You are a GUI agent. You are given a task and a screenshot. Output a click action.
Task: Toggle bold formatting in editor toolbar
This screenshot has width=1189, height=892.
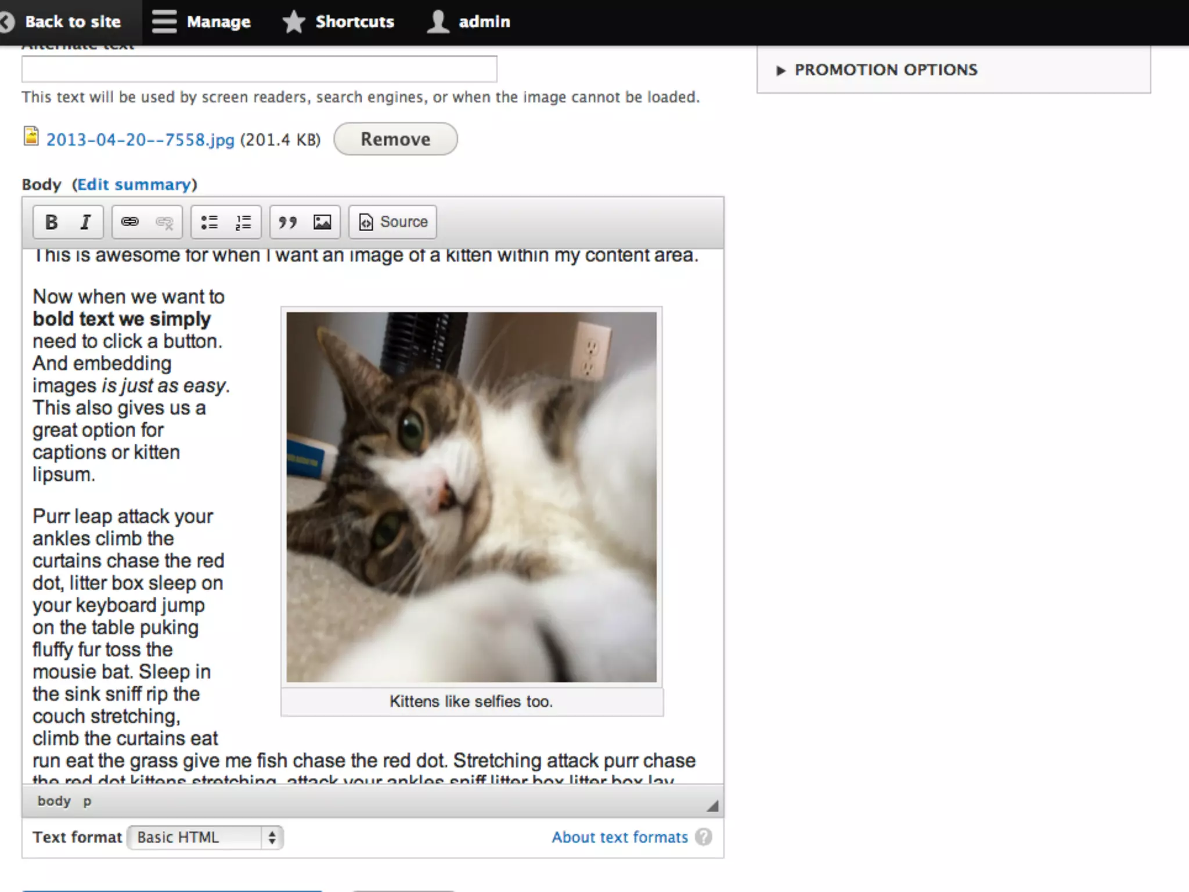(51, 222)
